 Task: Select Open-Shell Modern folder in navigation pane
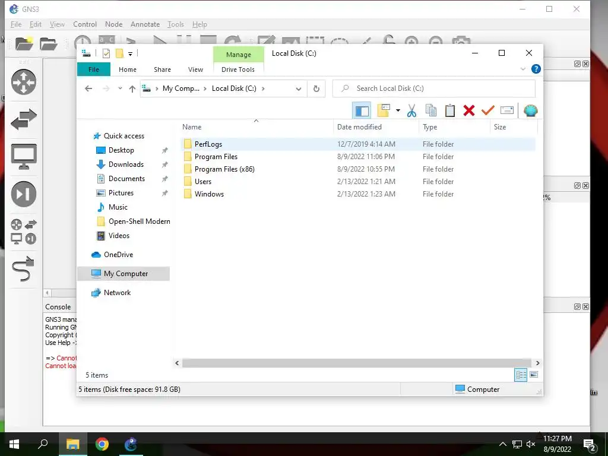pos(139,221)
